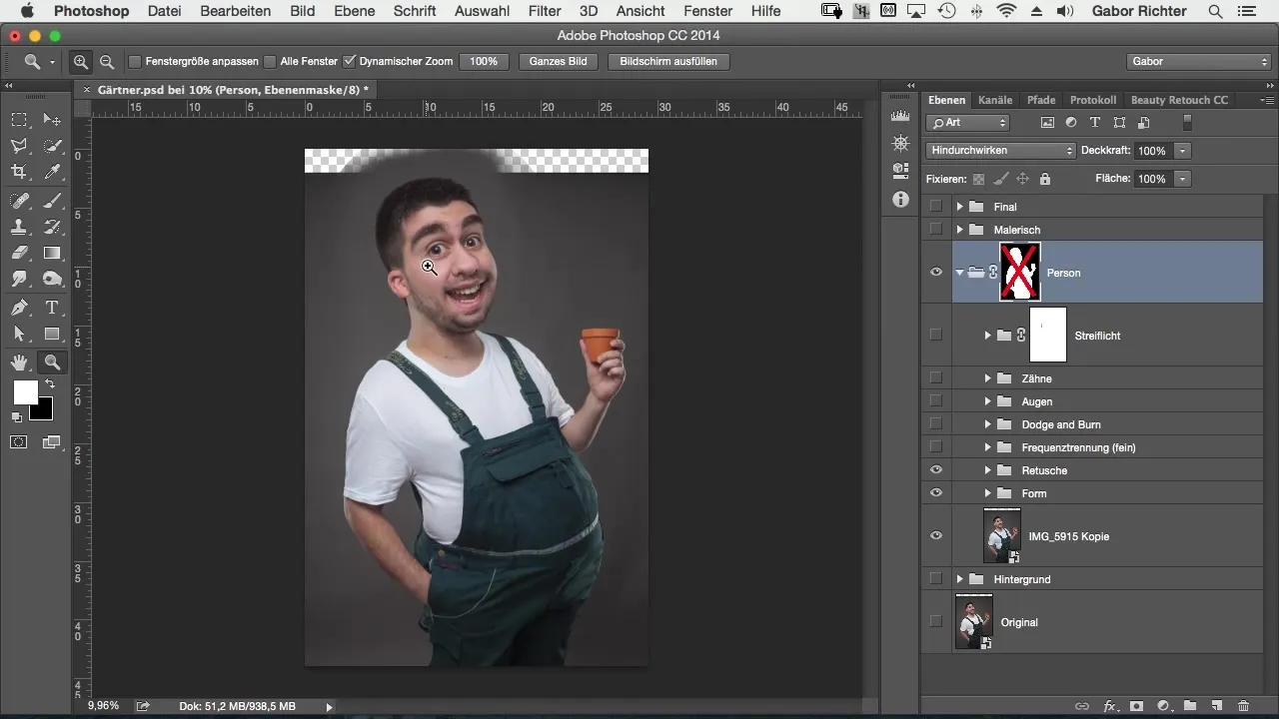The width and height of the screenshot is (1279, 719).
Task: Click the black background color swatch
Action: tap(44, 410)
